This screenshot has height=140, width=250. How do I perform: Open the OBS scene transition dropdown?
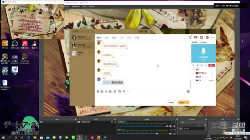pyautogui.click(x=193, y=123)
